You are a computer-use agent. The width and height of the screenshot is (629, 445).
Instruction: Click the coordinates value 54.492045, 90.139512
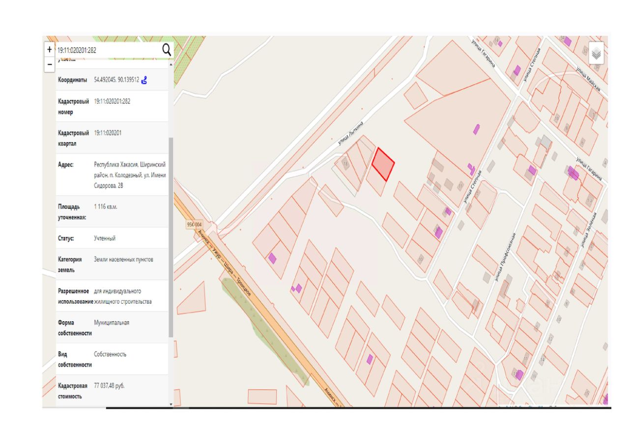coord(116,80)
